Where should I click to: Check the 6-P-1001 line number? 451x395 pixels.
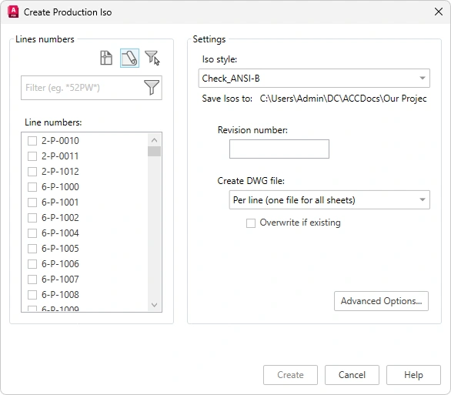(32, 203)
